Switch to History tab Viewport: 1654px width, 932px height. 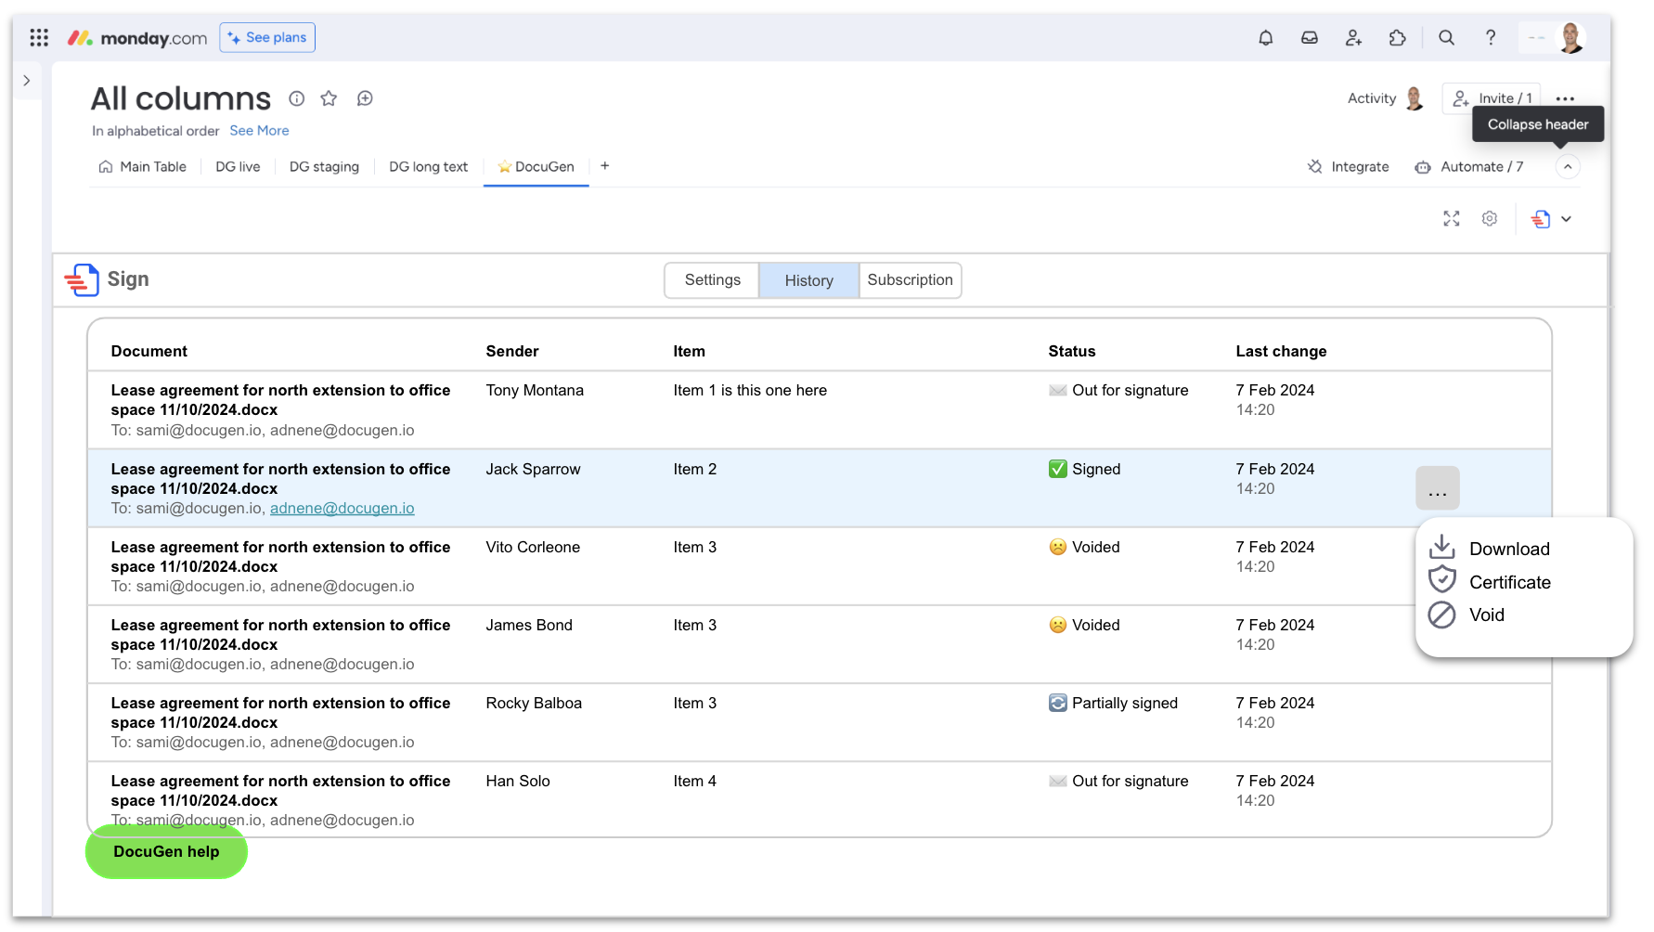pos(809,280)
